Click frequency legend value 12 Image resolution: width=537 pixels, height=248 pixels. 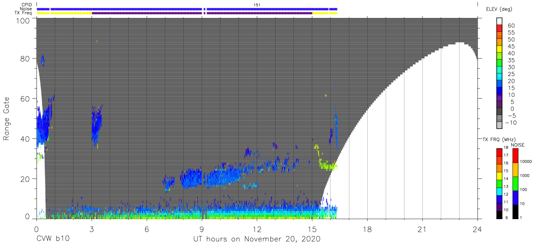[506, 194]
